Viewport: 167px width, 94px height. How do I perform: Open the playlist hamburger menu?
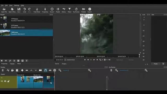click(x=27, y=61)
